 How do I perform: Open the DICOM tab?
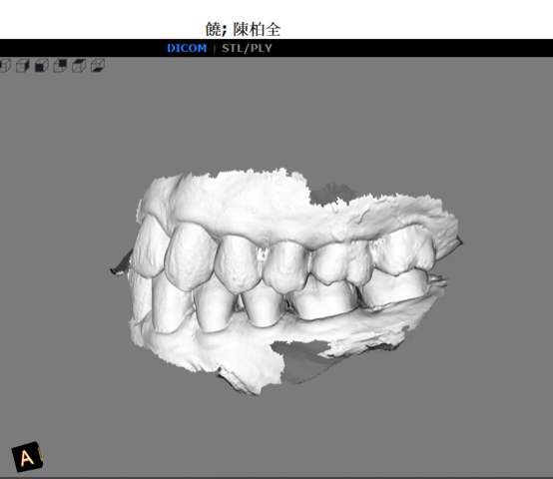point(187,48)
